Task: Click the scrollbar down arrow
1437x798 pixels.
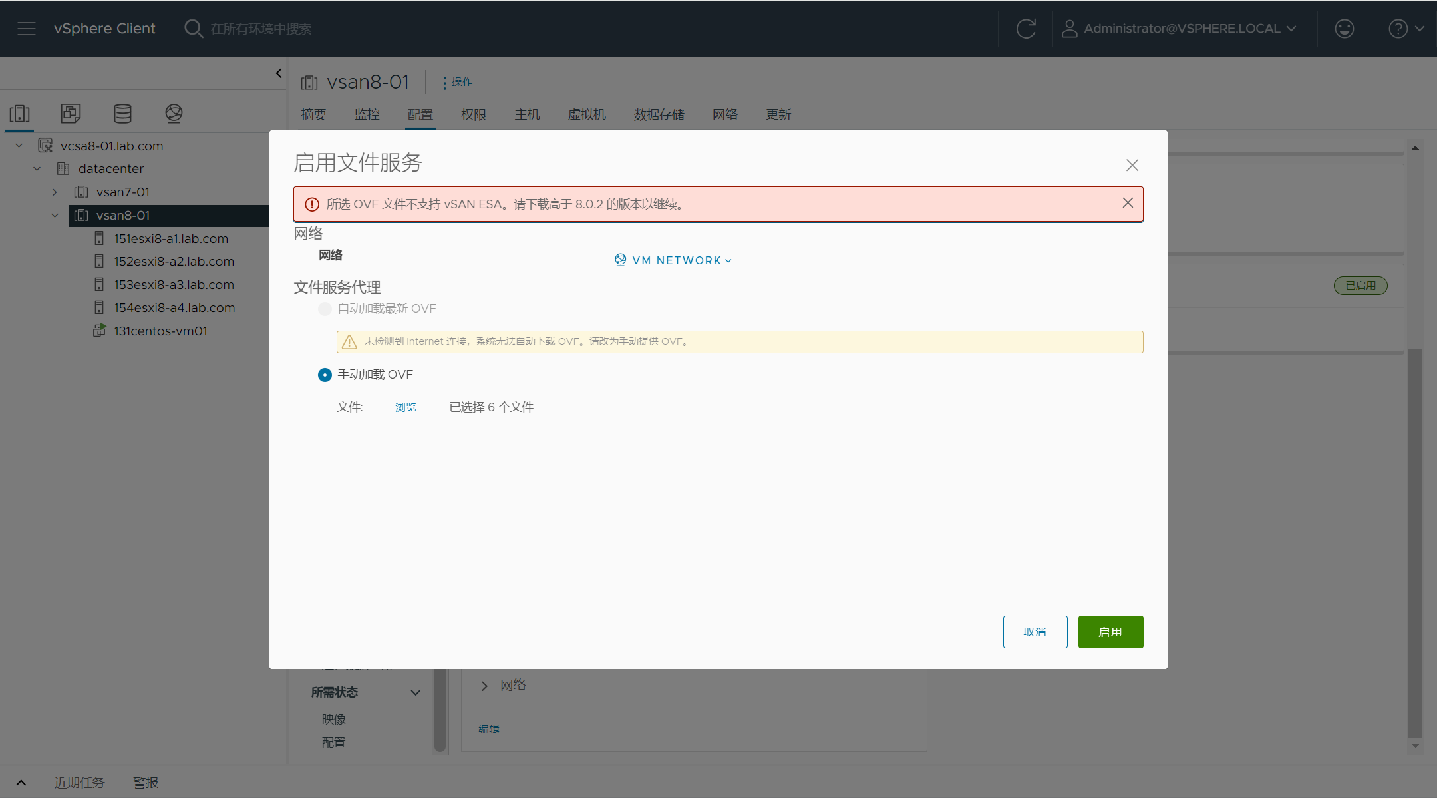Action: (1415, 746)
